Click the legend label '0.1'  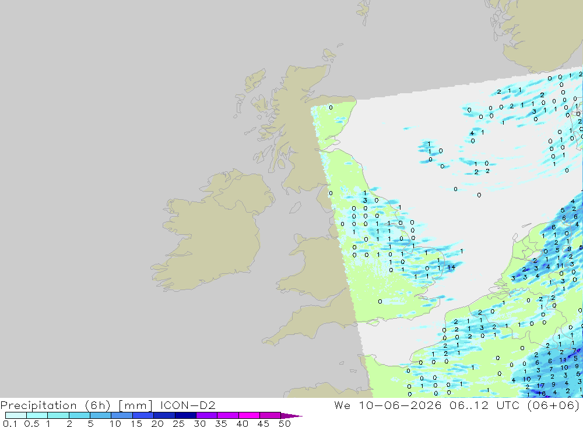pos(10,424)
